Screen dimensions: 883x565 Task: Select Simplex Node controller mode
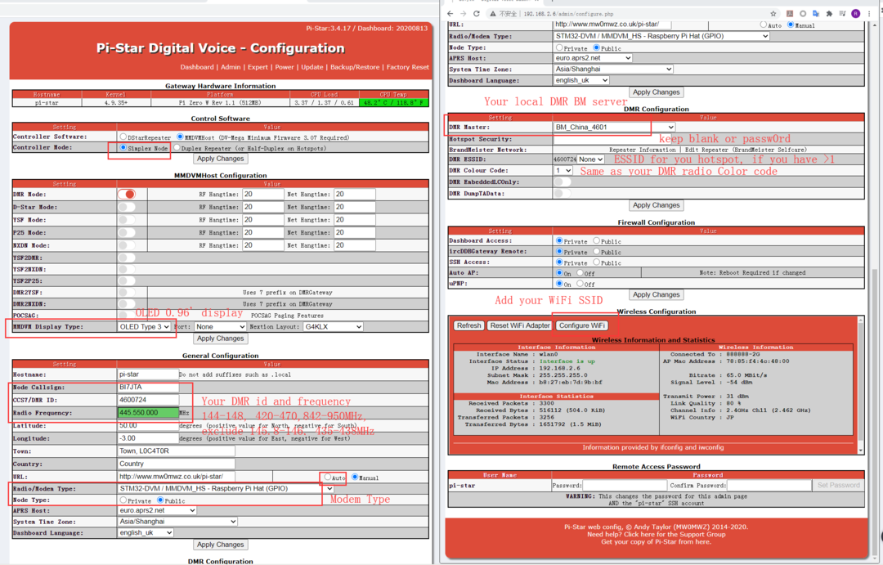pyautogui.click(x=123, y=148)
